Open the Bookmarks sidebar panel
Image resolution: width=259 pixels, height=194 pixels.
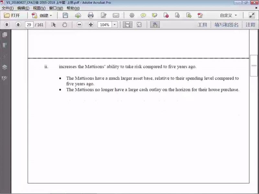(5, 45)
